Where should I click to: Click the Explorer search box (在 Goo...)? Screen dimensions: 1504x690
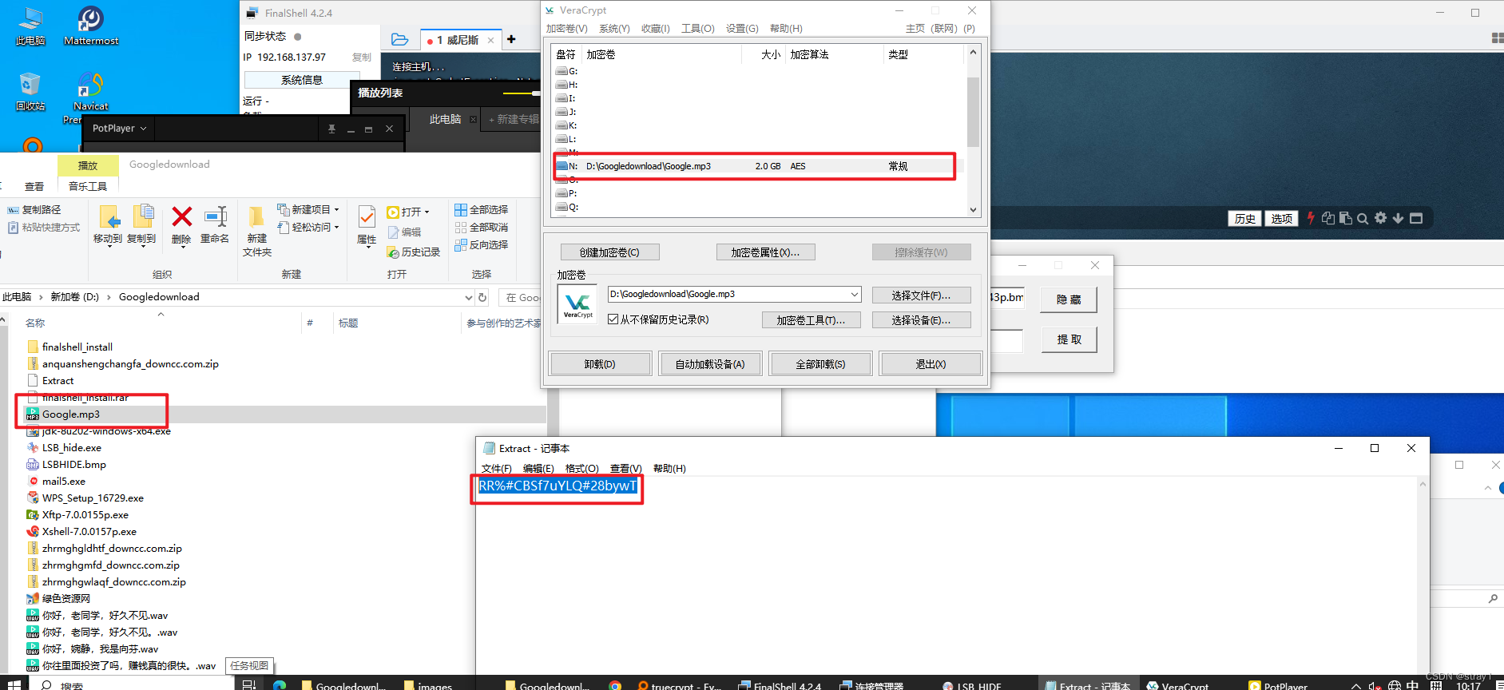[521, 297]
